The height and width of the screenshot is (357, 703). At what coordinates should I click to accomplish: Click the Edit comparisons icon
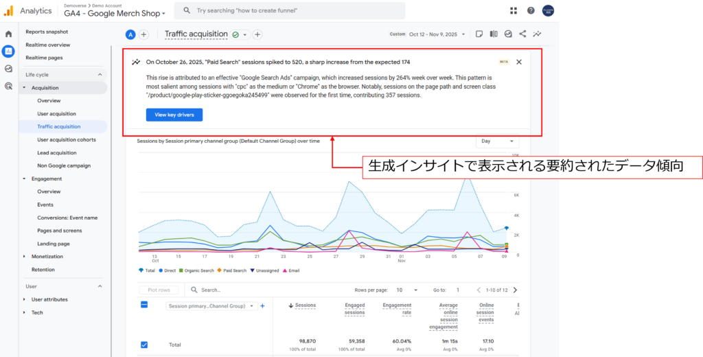pyautogui.click(x=494, y=34)
